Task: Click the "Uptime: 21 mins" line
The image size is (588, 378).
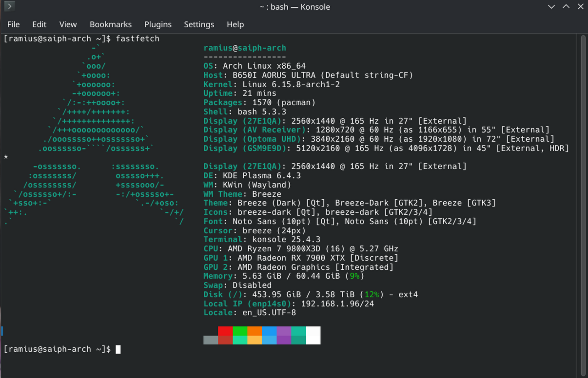Action: [240, 93]
